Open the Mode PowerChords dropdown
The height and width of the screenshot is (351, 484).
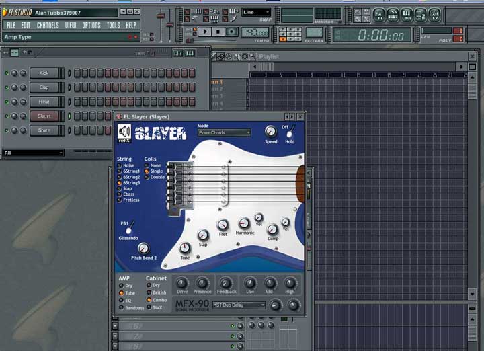tap(224, 132)
